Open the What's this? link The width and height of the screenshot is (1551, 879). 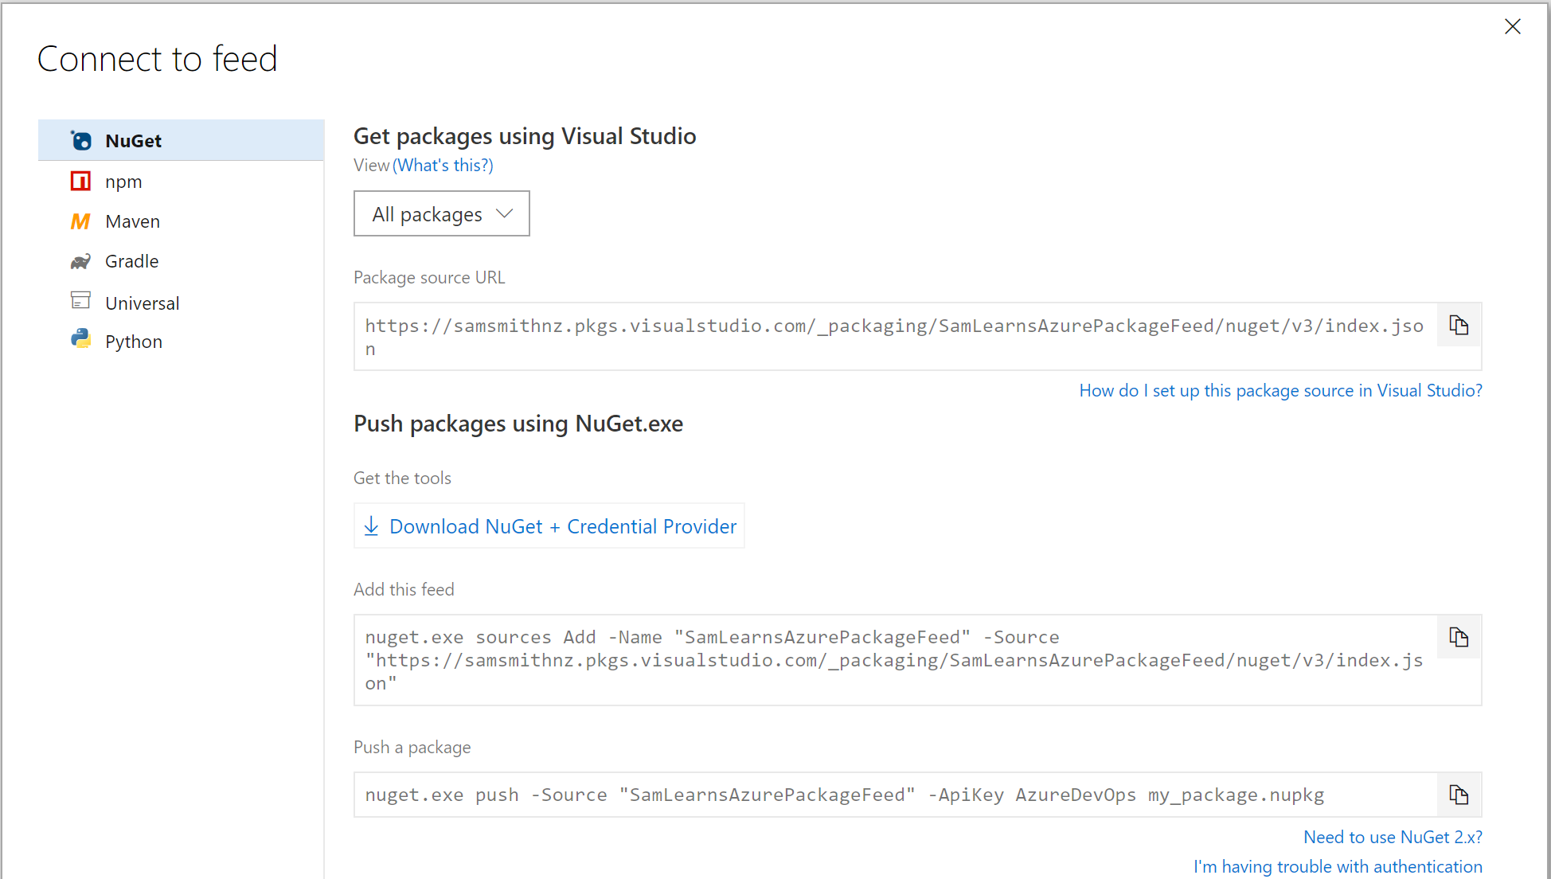pos(443,166)
